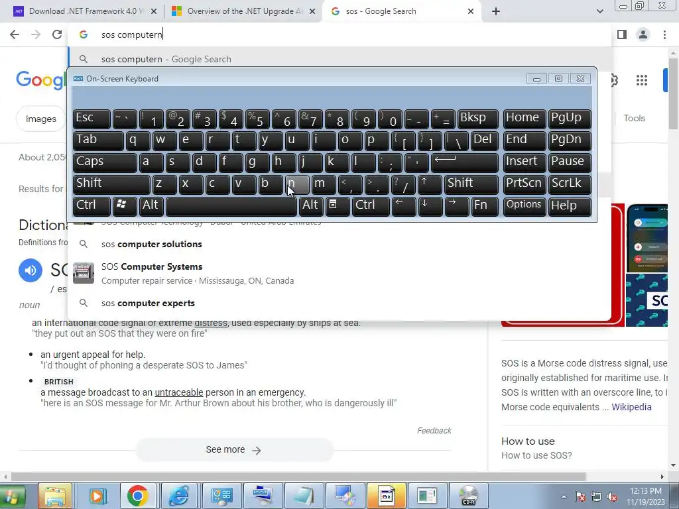Open Options on On-Screen Keyboard
The width and height of the screenshot is (679, 509).
(x=525, y=207)
